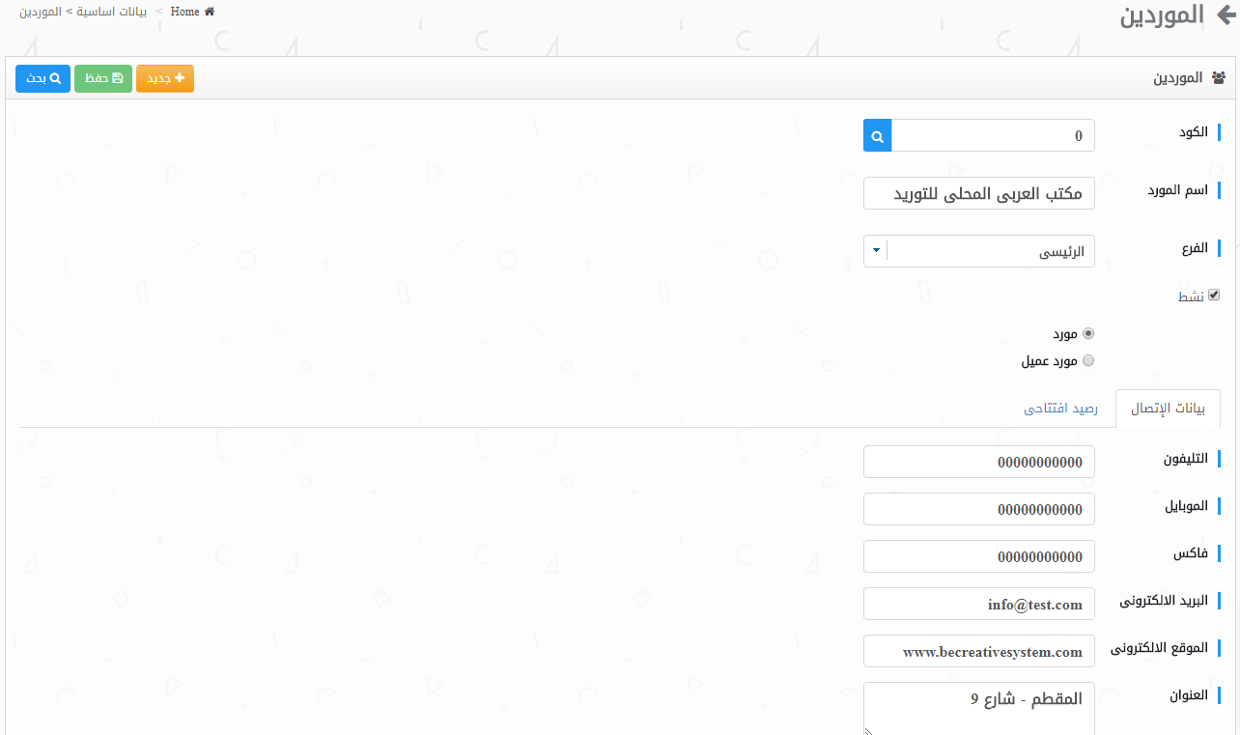Click the email field with info@test.com

978,604
